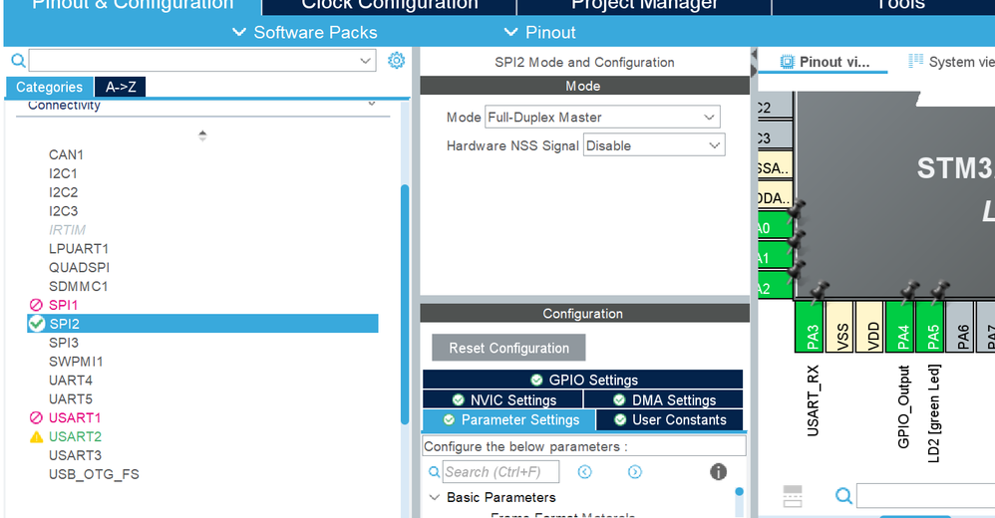Open the NVIC Settings tab
Viewport: 995px width, 518px height.
(x=502, y=400)
